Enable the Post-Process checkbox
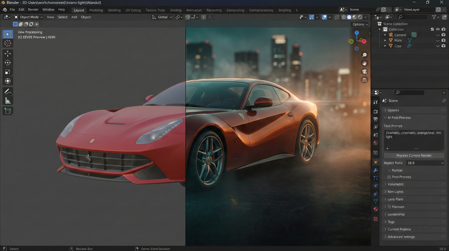The image size is (449, 251). coord(389,177)
